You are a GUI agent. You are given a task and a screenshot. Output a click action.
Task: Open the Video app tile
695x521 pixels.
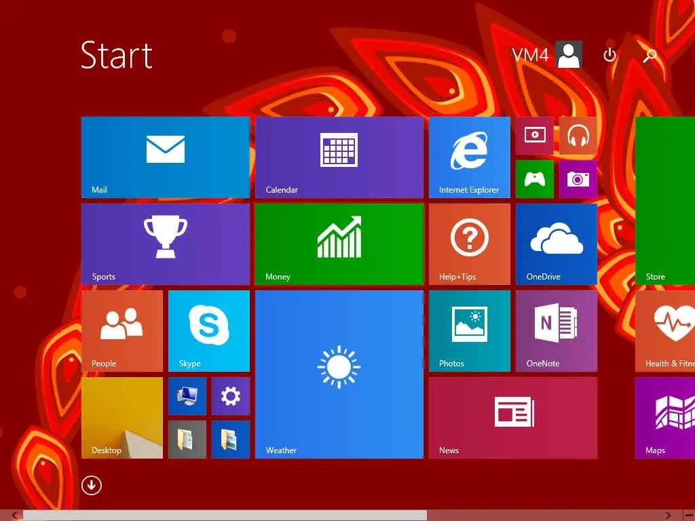535,135
